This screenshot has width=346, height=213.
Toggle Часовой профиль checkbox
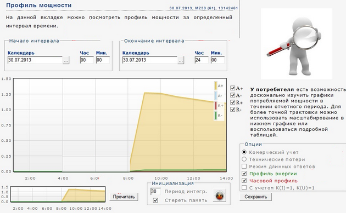point(244,181)
